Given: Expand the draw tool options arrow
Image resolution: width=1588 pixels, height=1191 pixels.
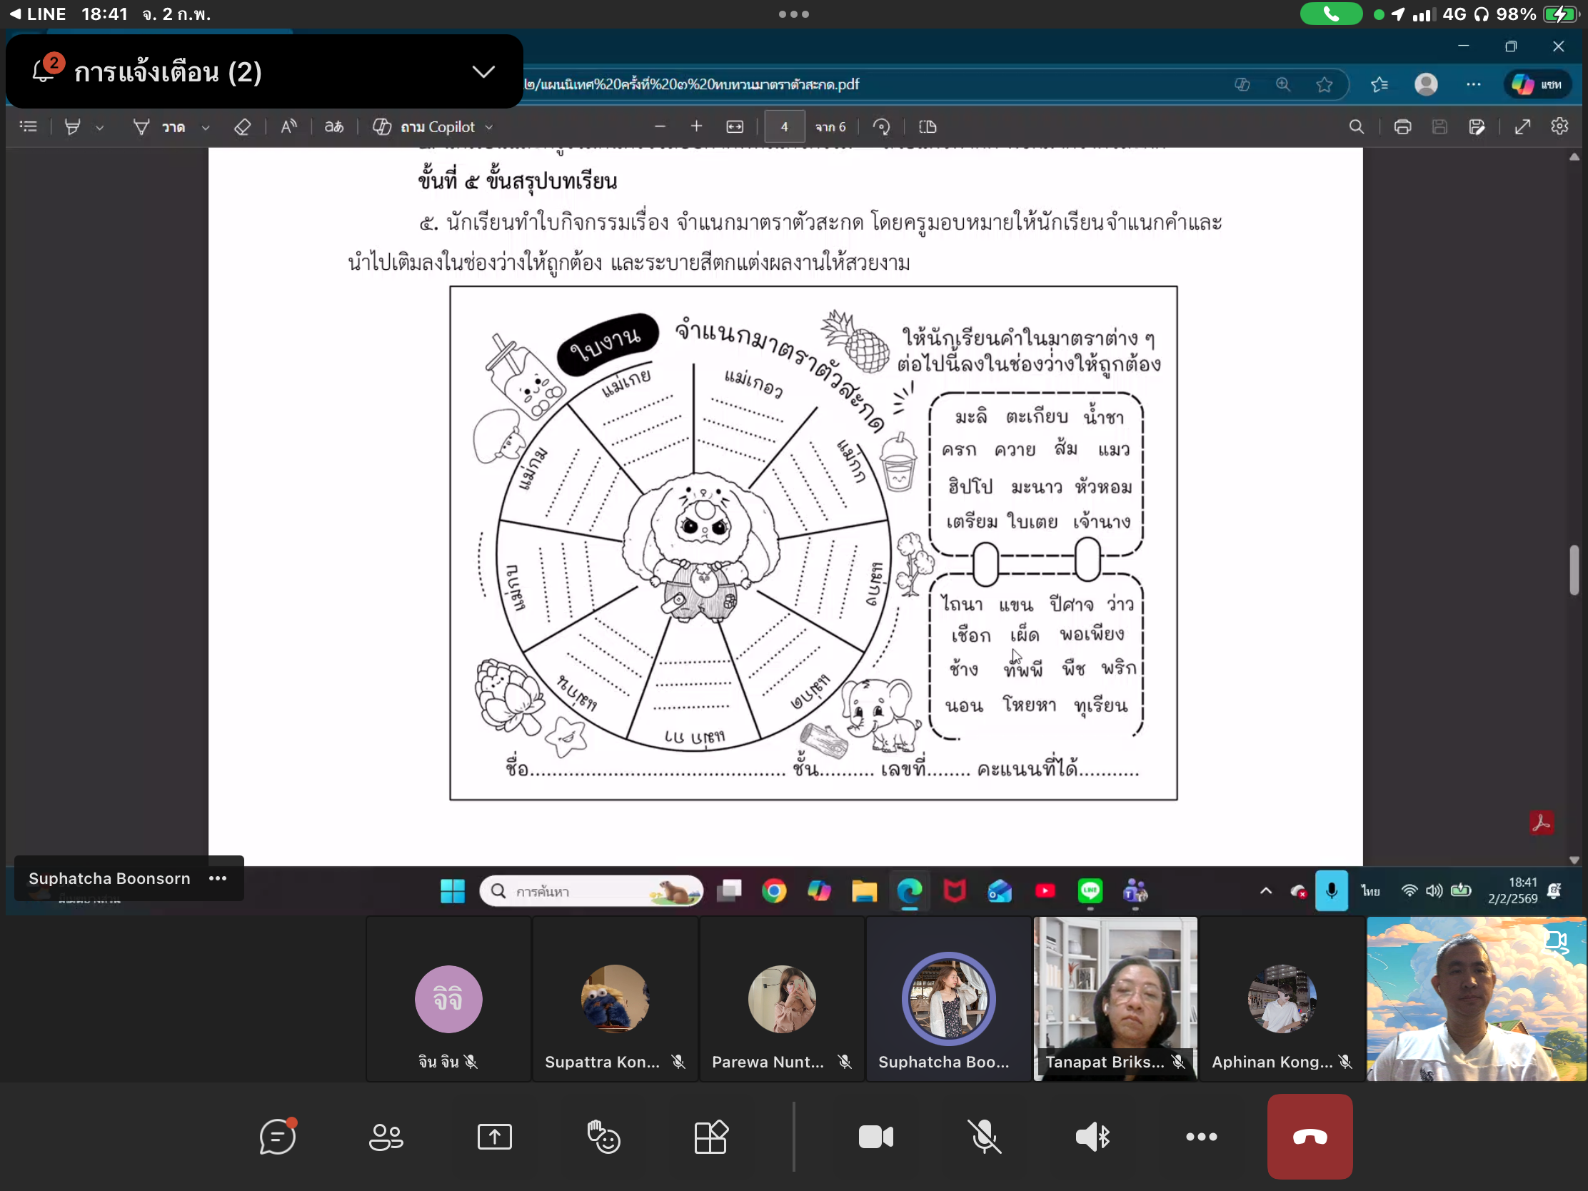Looking at the screenshot, I should [x=206, y=128].
